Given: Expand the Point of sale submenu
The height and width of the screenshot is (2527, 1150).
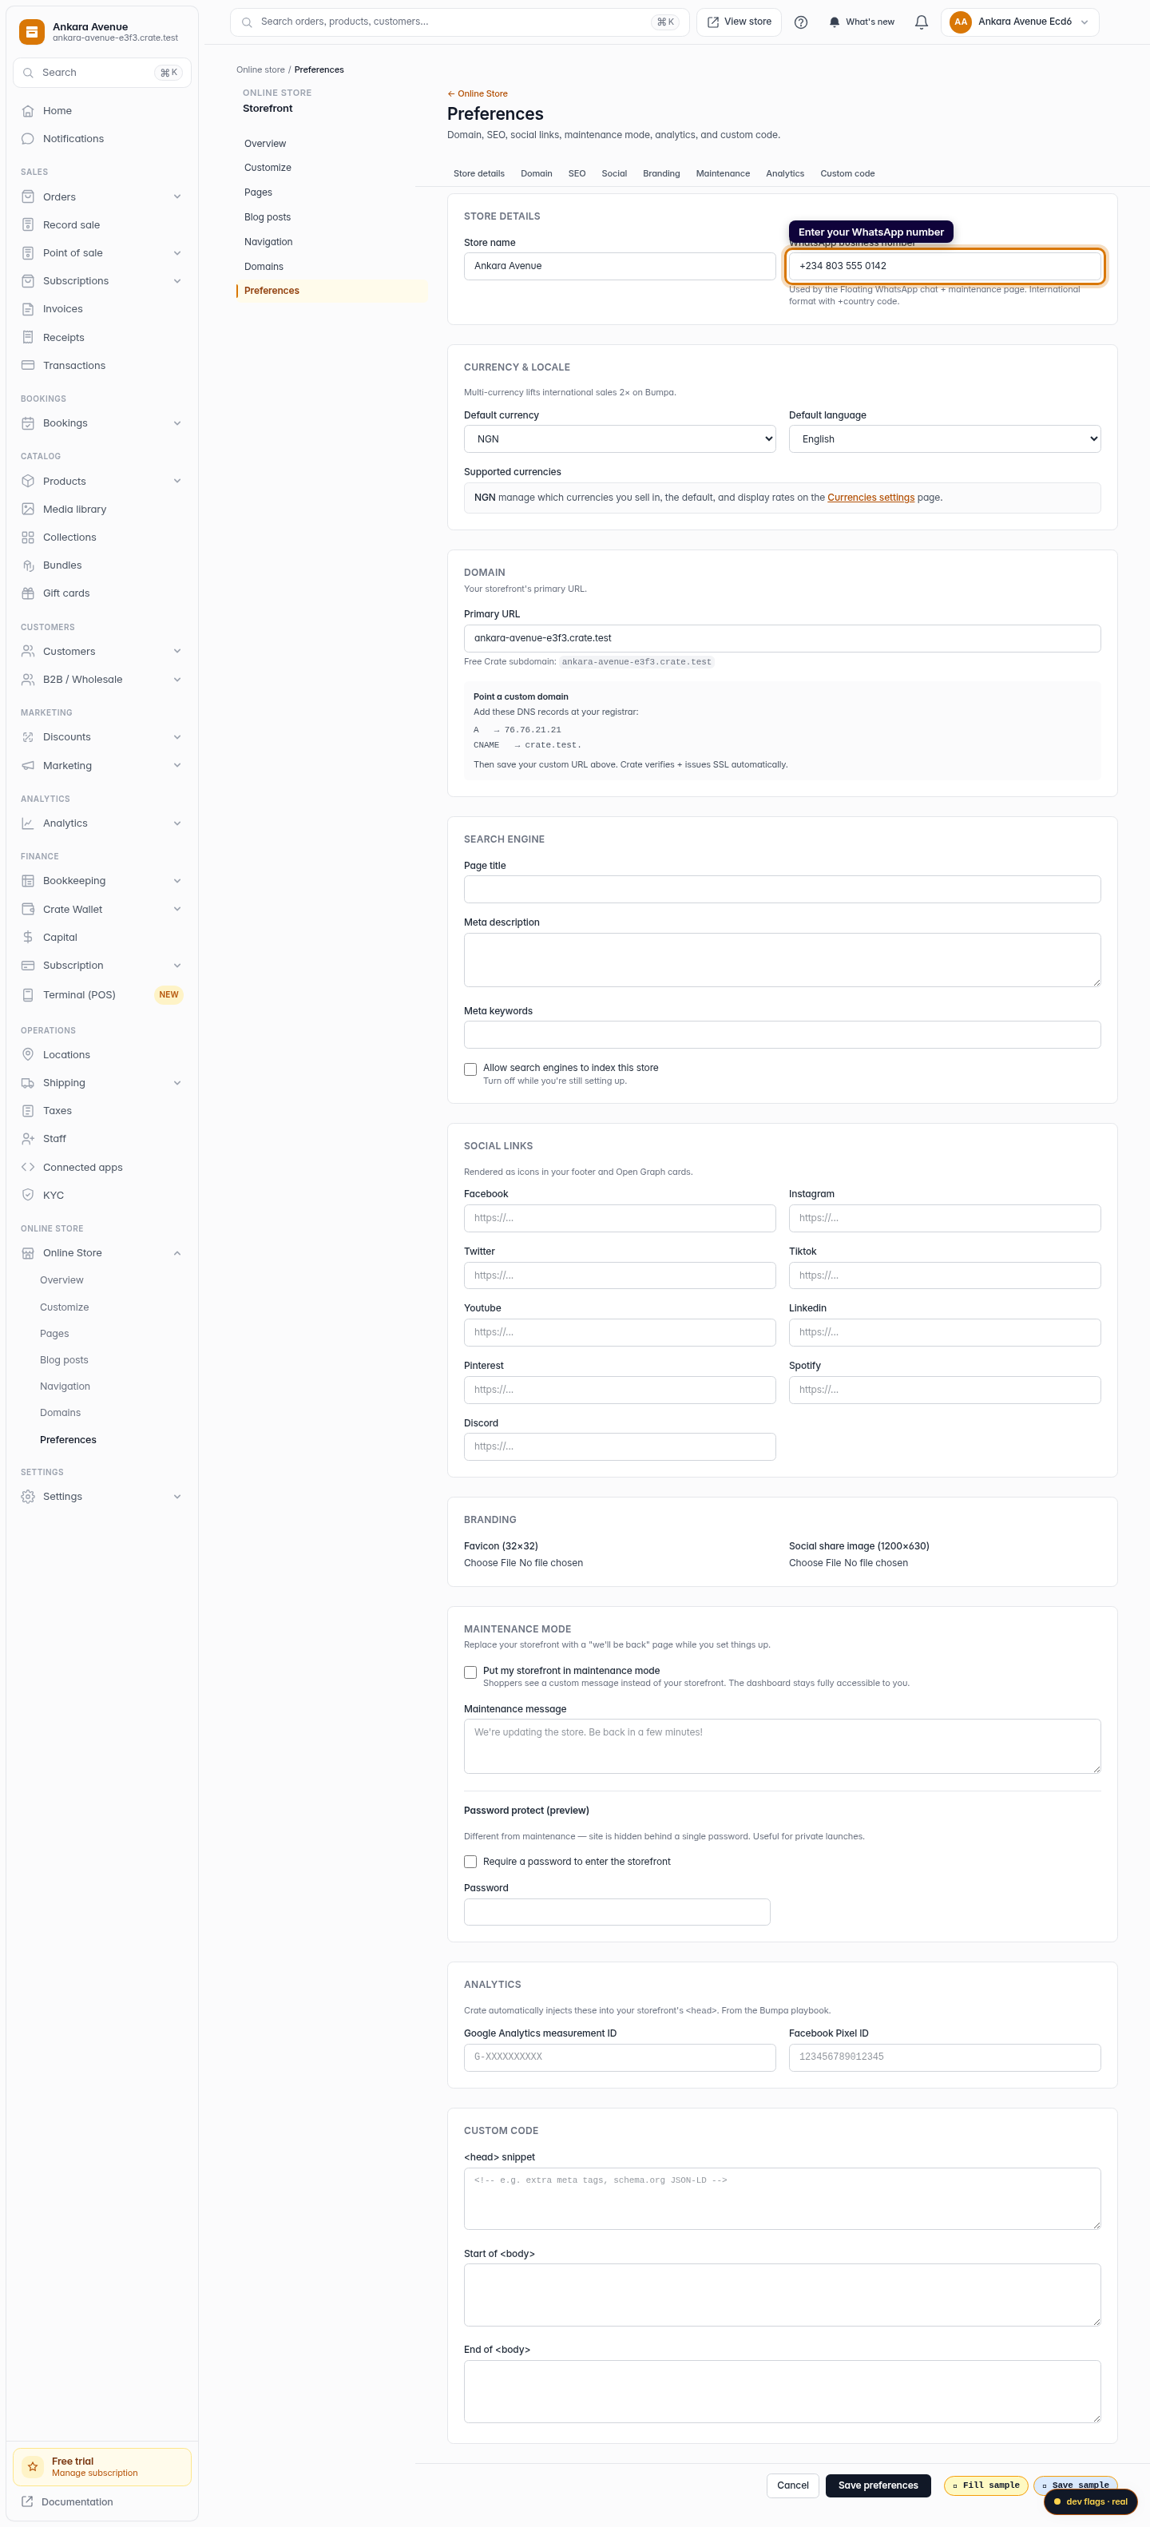Looking at the screenshot, I should pos(177,253).
